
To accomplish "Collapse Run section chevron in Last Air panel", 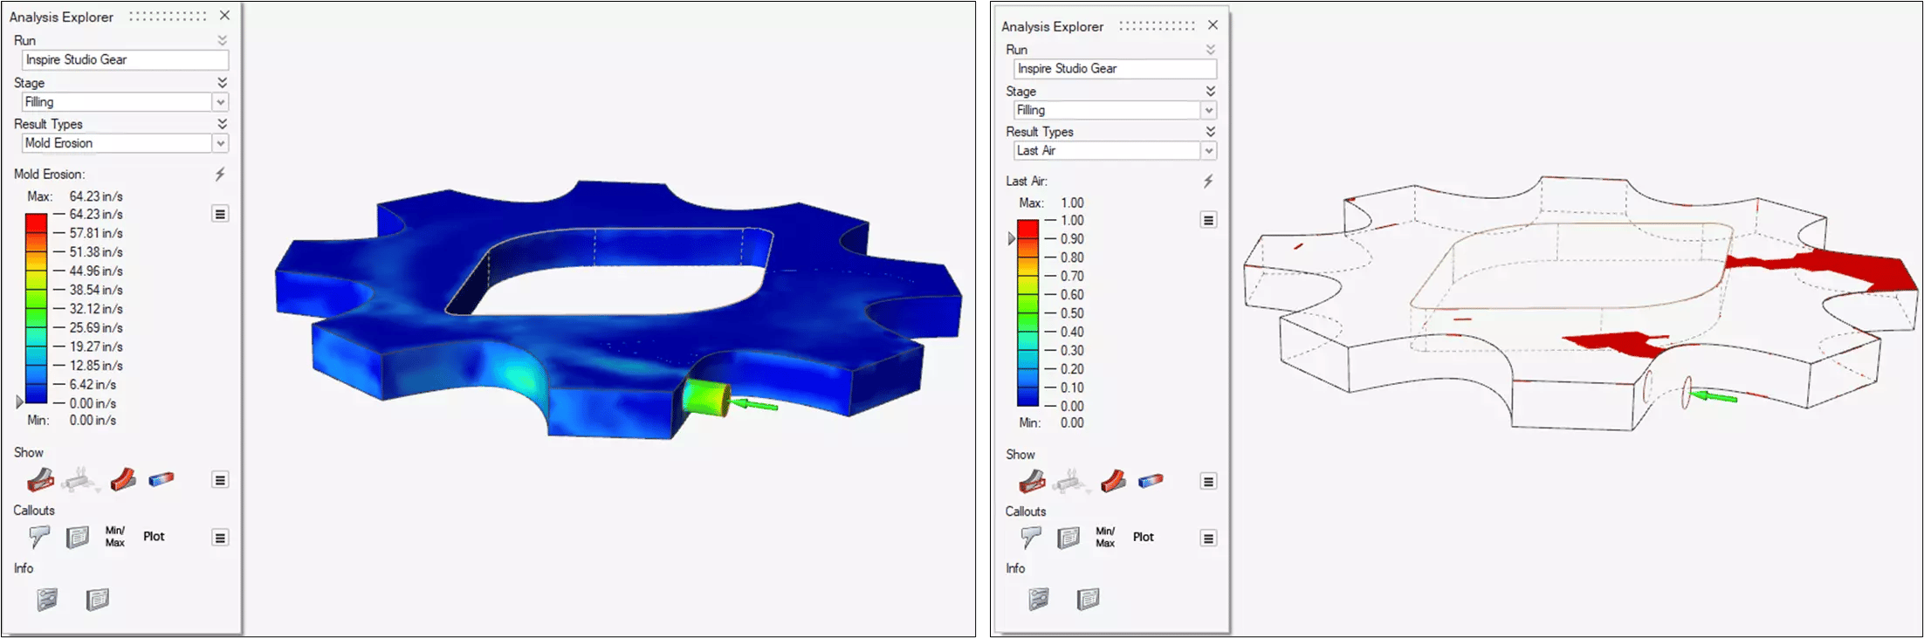I will point(1210,50).
